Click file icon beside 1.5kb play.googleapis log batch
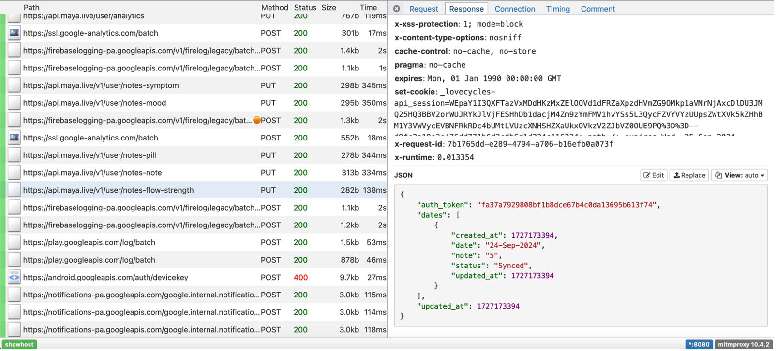The width and height of the screenshot is (776, 351). tap(15, 242)
